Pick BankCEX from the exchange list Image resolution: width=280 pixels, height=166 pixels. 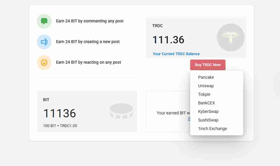tap(207, 103)
